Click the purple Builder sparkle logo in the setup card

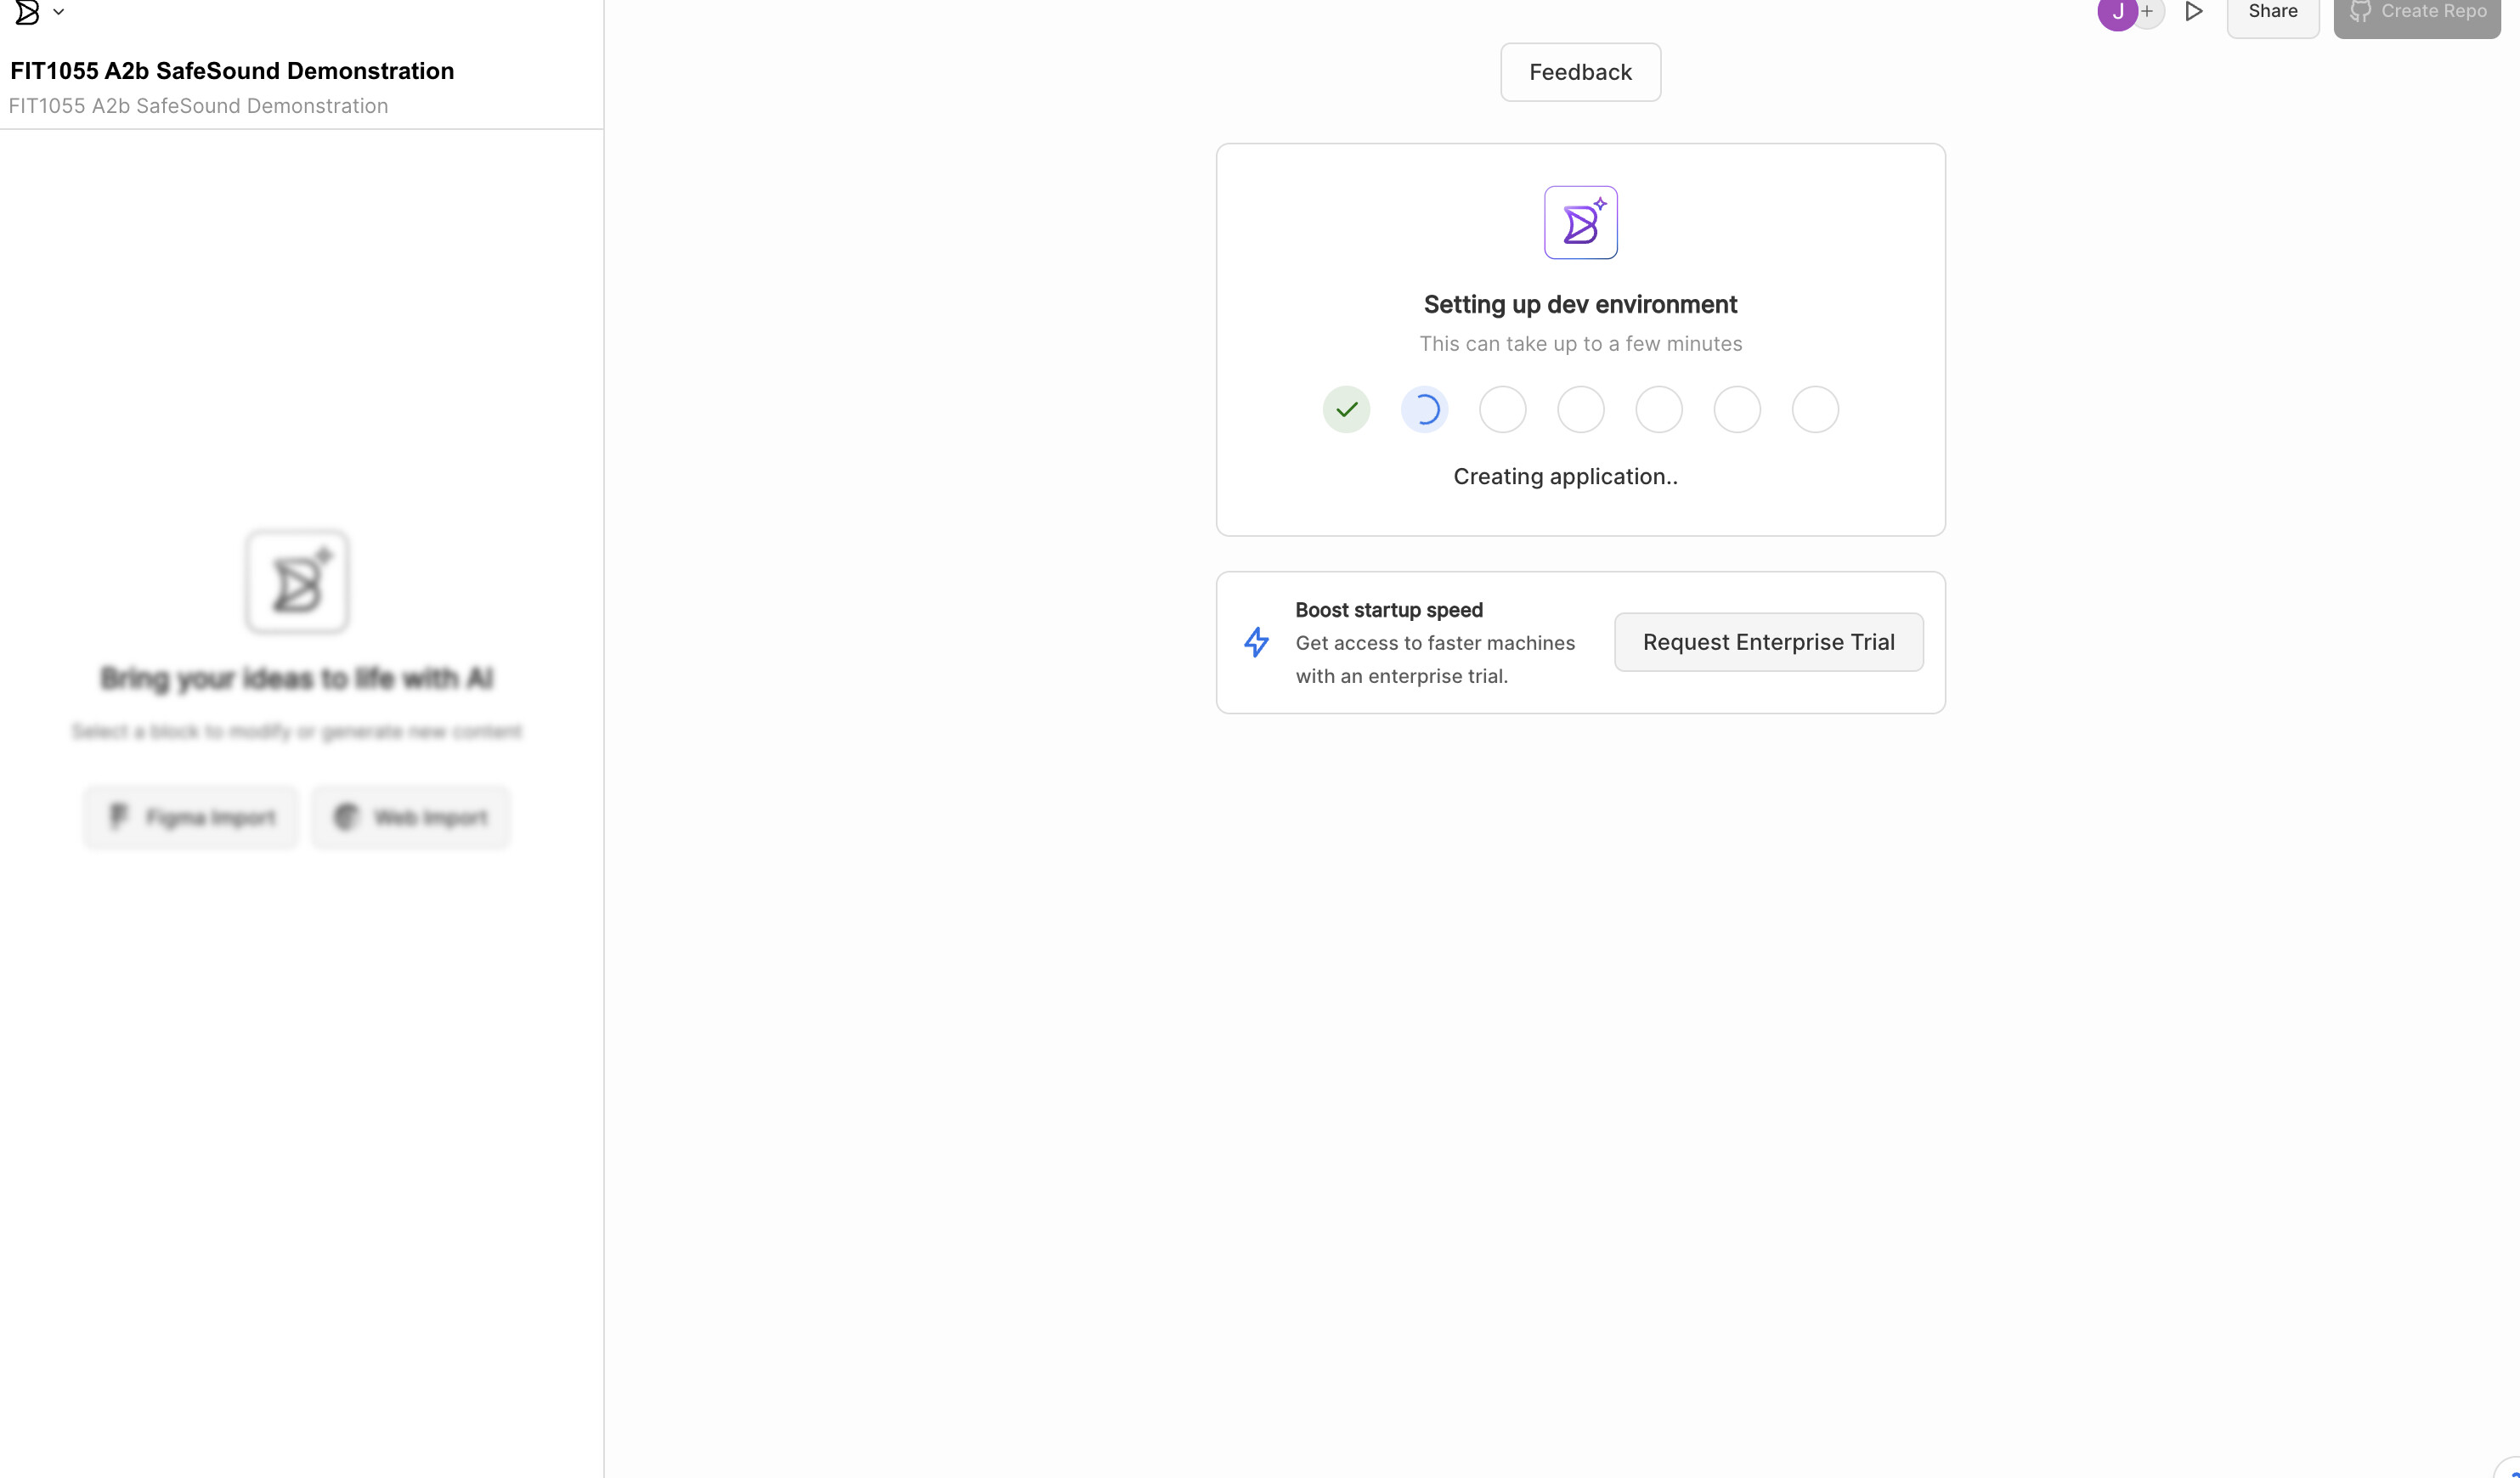1580,222
